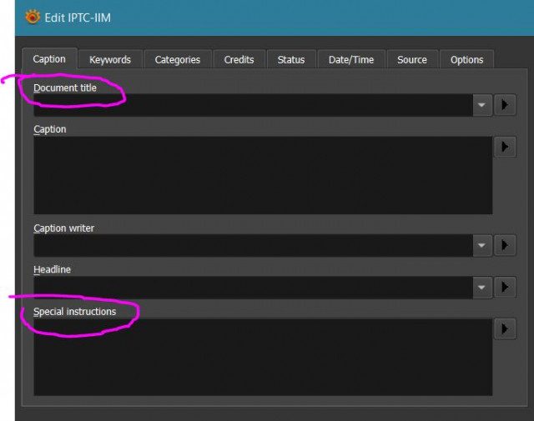Screen dimensions: 534x421
Task: Focus the Caption writer input field
Action: pyautogui.click(x=253, y=245)
